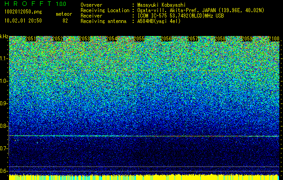
Task: Click the 2100 time marker
Action: click(274, 39)
